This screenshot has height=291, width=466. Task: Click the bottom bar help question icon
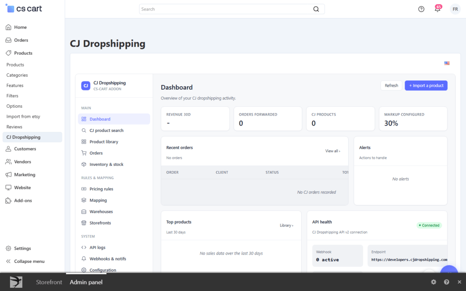(x=446, y=282)
